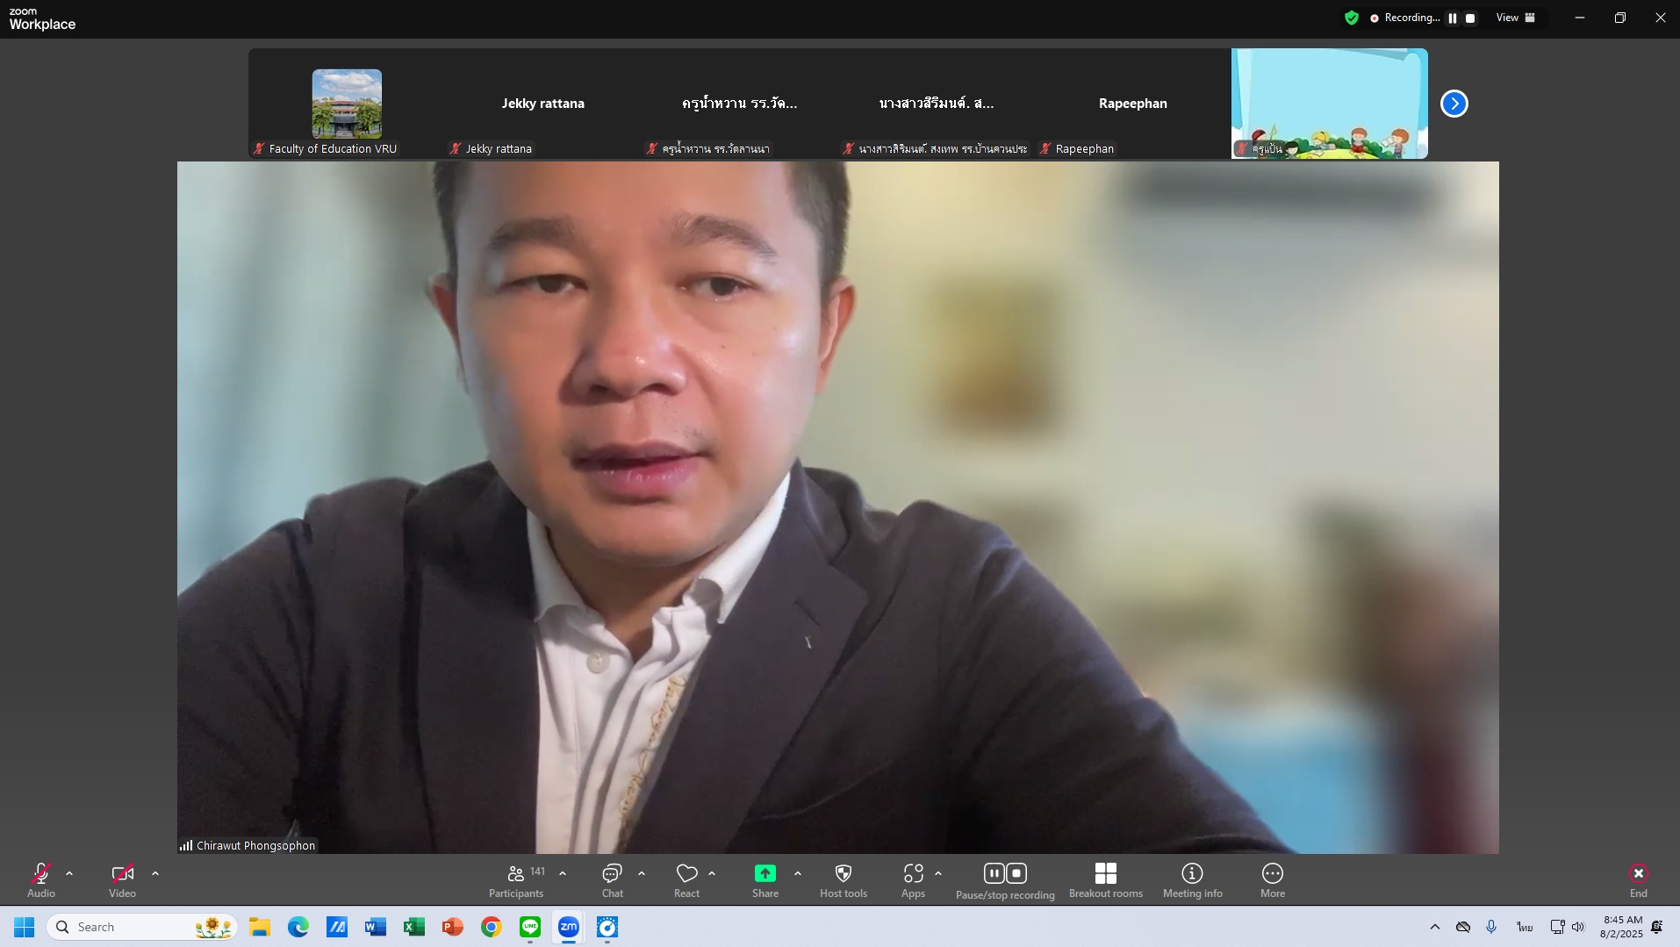Turn on camera with Video button
1680x947 pixels.
click(122, 880)
